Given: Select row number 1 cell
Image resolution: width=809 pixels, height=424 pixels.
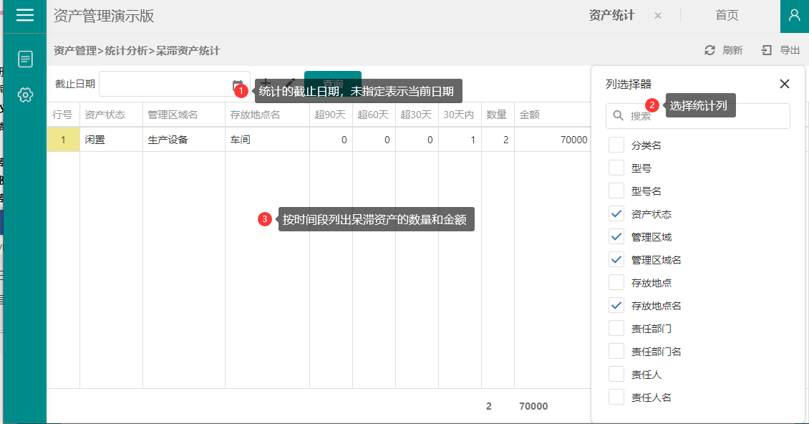Looking at the screenshot, I should 63,140.
